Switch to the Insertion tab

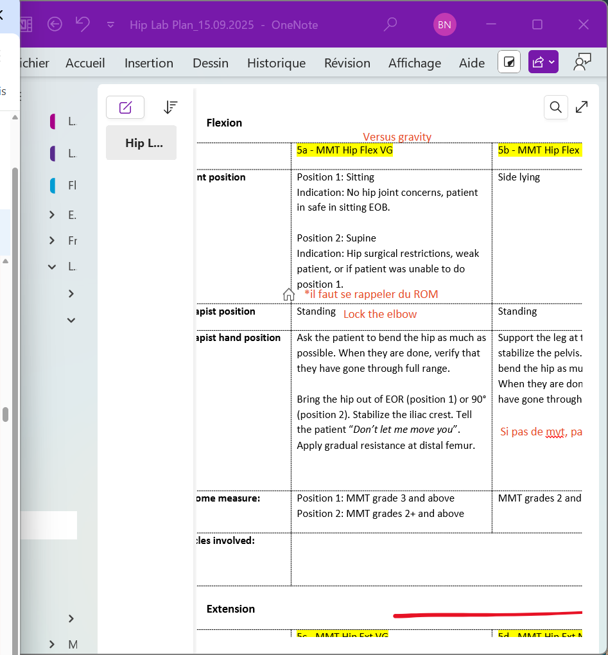coord(149,63)
